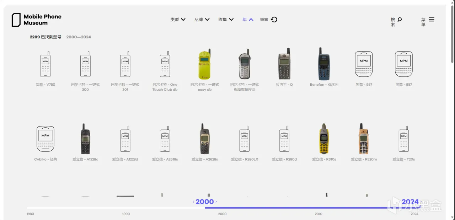Click the 贝内丰 - Q label
The image size is (455, 220).
284,85
